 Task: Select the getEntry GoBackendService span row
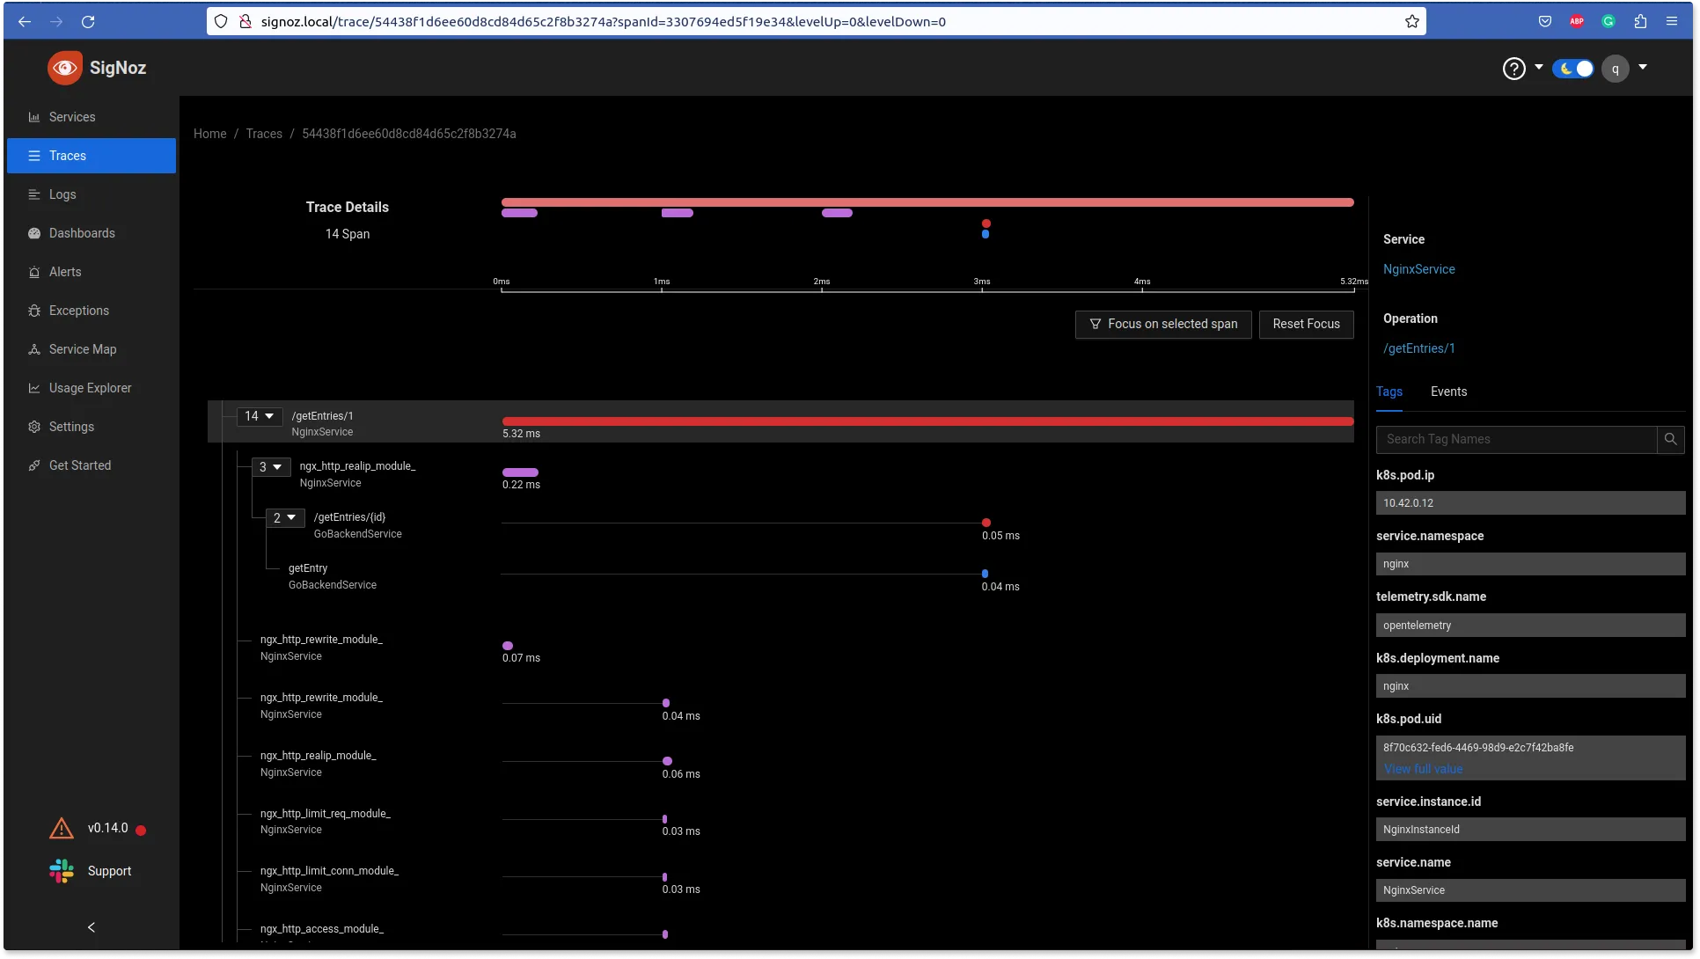332,576
